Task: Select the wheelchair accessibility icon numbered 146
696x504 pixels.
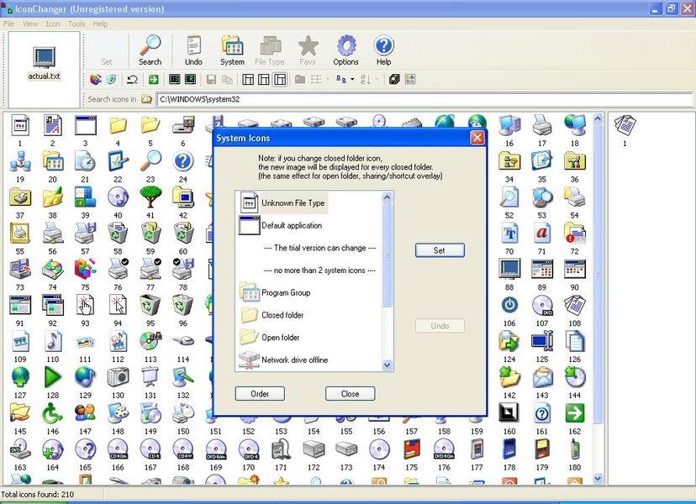Action: 52,412
